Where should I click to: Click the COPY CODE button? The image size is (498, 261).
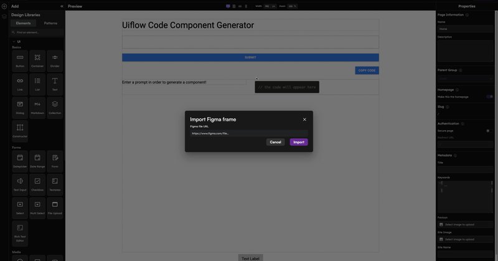(367, 70)
